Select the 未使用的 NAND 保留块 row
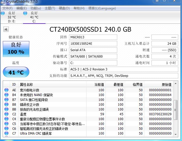This screenshot has width=182, height=141. 88,95
